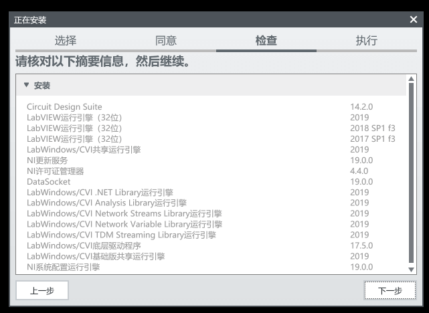Click version 2017 SP1 f3
Screen dimensions: 429x313
(373, 139)
